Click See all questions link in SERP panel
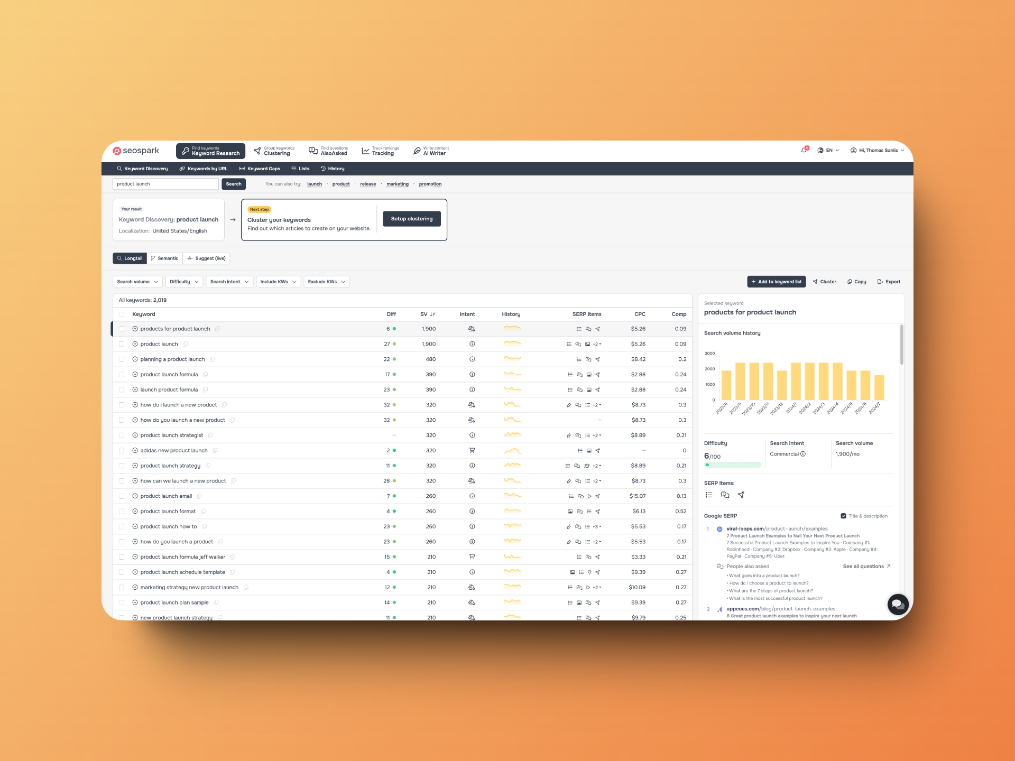The image size is (1015, 761). (865, 566)
